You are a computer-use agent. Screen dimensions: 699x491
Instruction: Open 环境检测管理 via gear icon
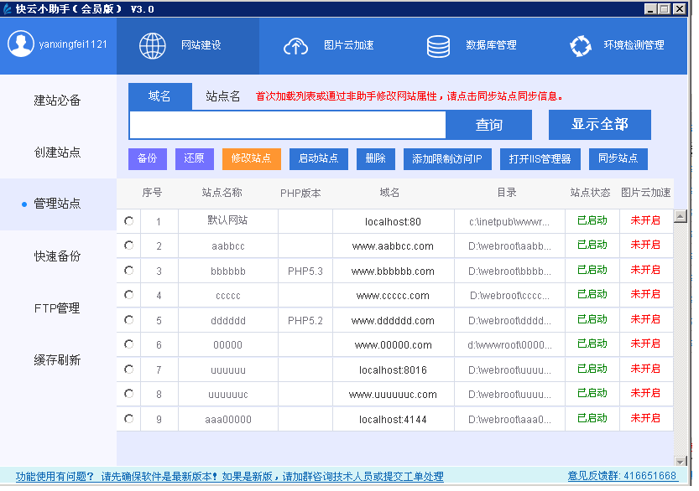coord(581,46)
